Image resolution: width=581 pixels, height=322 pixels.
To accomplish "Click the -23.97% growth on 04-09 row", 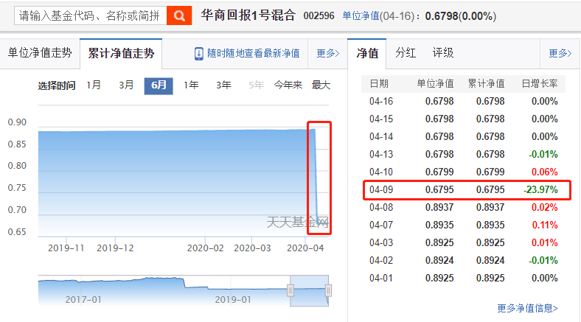I will coord(540,189).
